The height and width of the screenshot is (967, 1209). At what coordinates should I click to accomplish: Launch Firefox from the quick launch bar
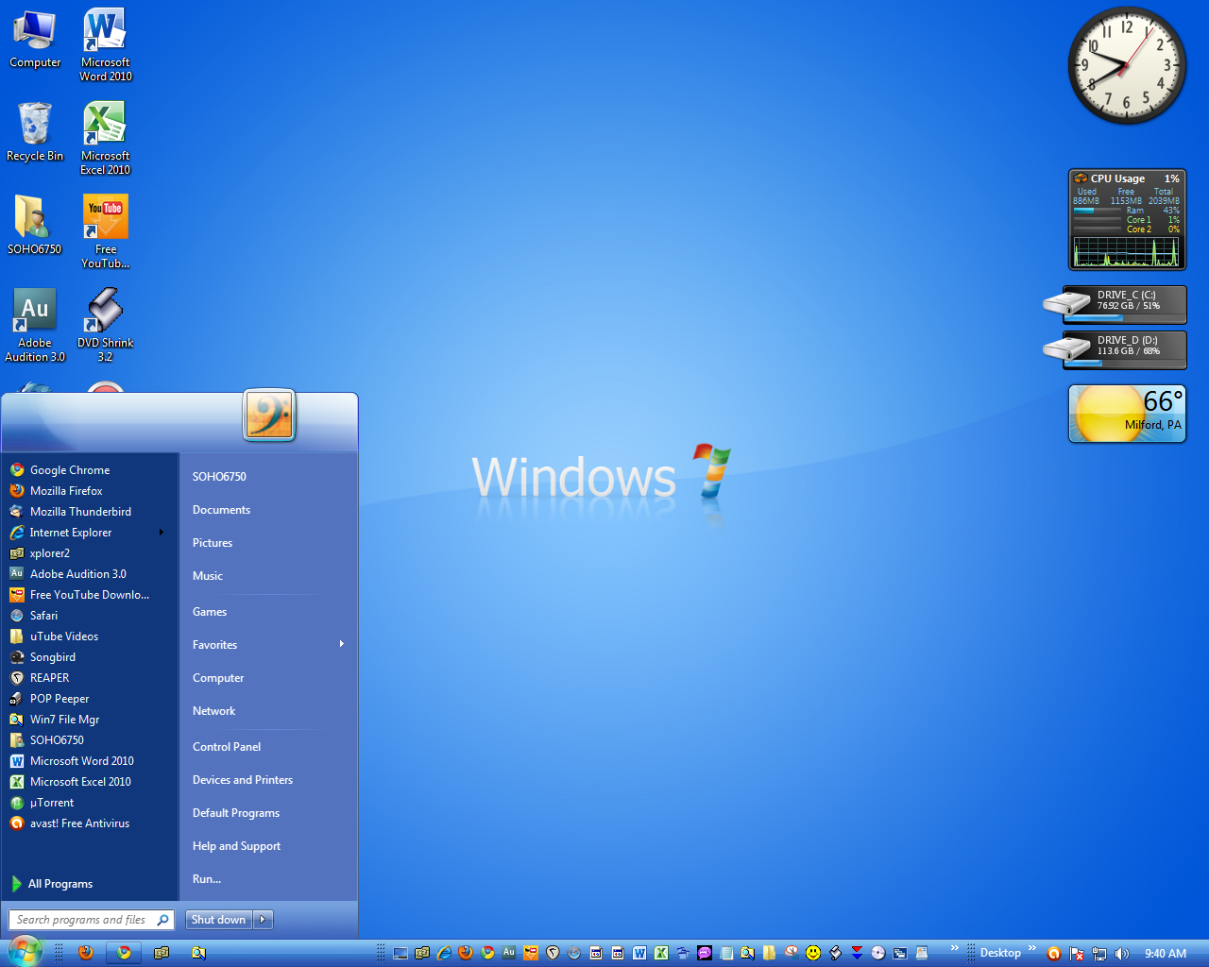click(85, 952)
